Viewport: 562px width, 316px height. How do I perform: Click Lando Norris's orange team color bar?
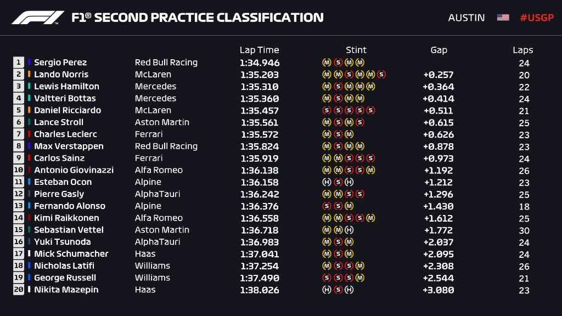(x=30, y=75)
